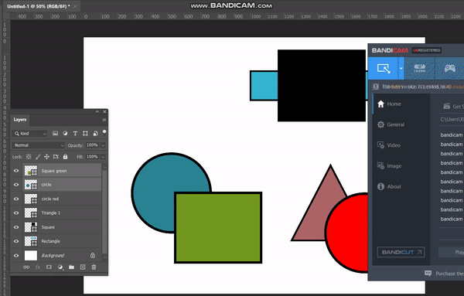Viewport: 464px width, 296px height.
Task: Add layer mask icon
Action: pyautogui.click(x=49, y=267)
